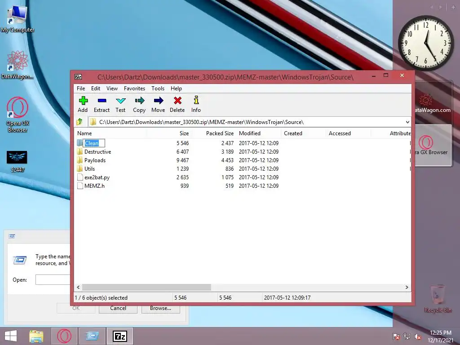Launch Opera GX Browser desktop shortcut
Screen dimensions: 460x345
coord(18,115)
